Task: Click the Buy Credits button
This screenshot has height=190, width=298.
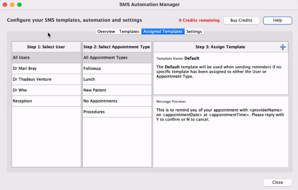Action: (241, 20)
